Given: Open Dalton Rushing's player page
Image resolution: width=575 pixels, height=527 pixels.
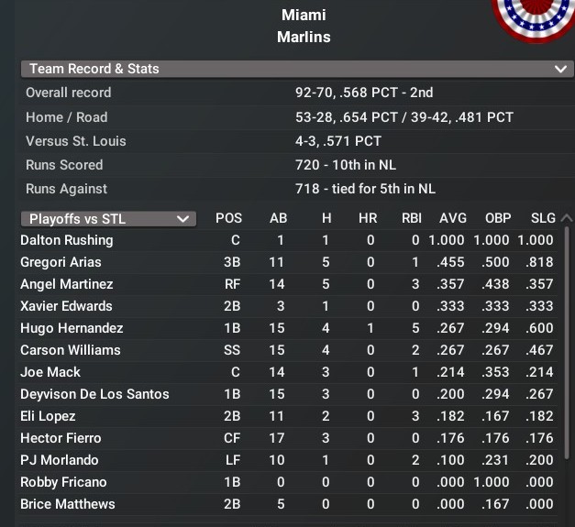Looking at the screenshot, I should [x=66, y=240].
